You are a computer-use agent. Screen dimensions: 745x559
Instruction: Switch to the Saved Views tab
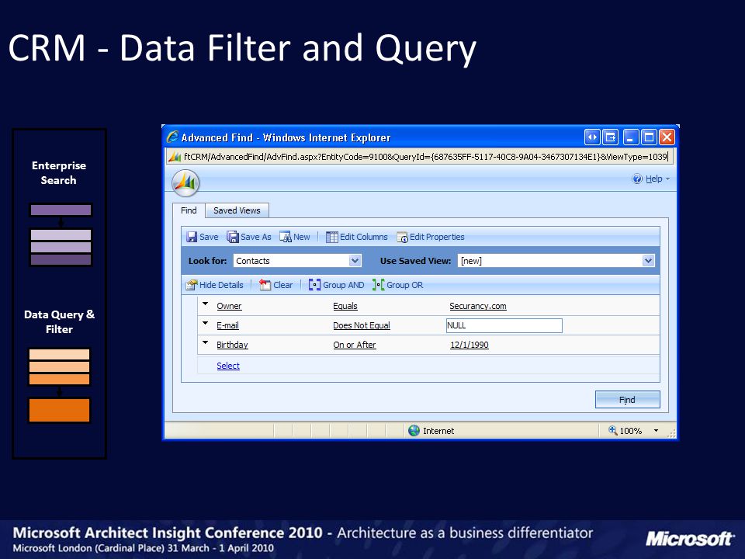pos(237,210)
